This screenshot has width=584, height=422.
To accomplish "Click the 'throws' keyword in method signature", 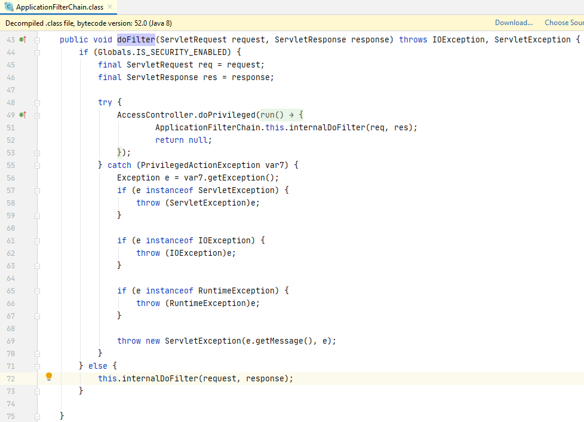I will point(413,39).
